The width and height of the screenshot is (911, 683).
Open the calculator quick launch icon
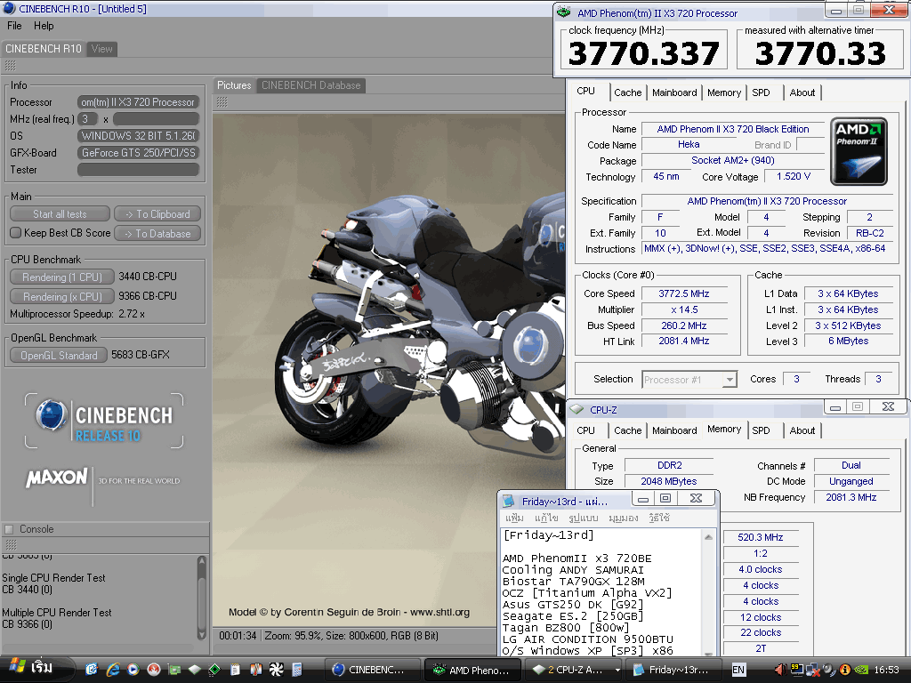tap(297, 669)
